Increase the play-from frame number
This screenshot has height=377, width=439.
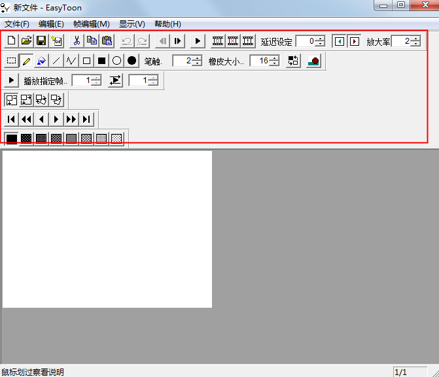click(96, 78)
